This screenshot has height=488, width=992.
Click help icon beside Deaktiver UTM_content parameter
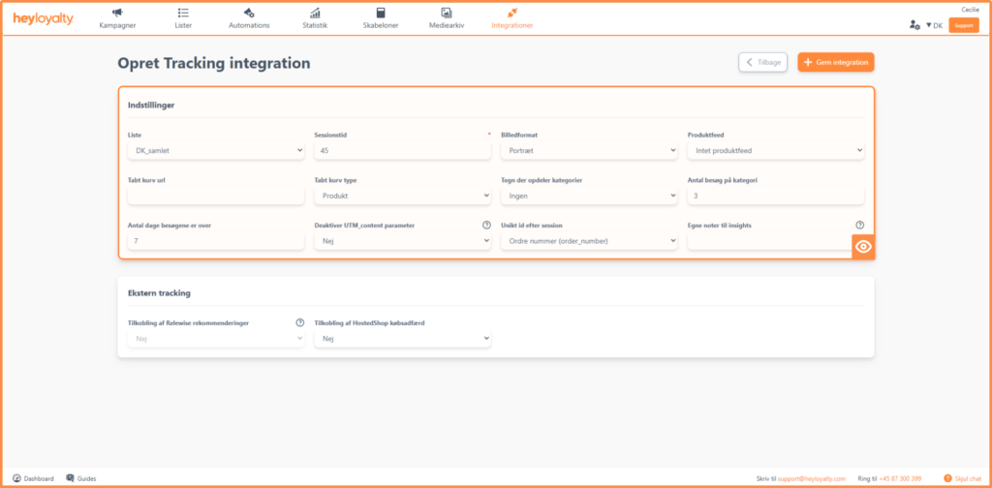point(486,225)
